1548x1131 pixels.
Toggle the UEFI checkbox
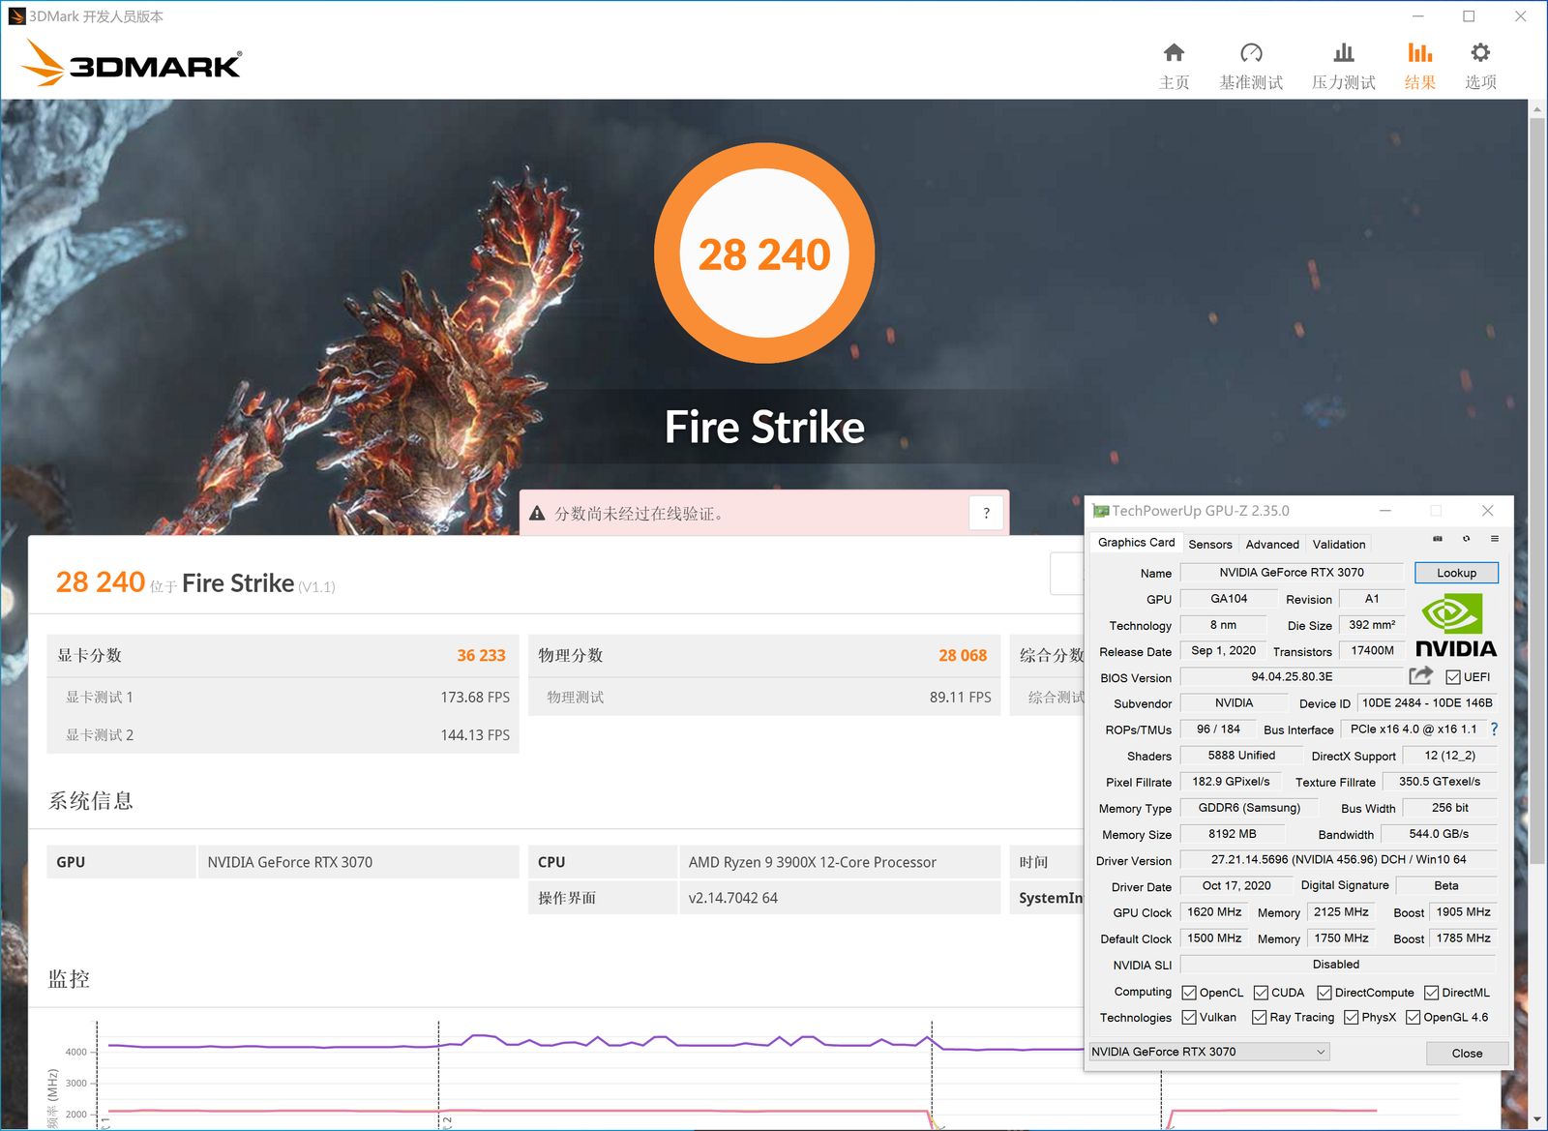pos(1453,677)
